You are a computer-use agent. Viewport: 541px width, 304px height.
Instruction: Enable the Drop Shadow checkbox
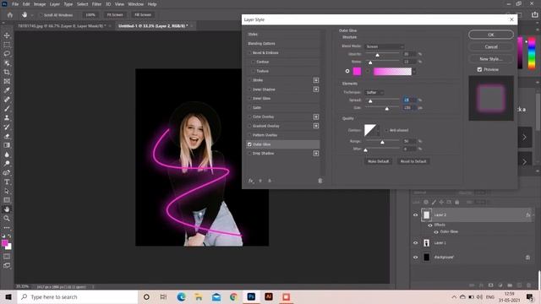(249, 154)
